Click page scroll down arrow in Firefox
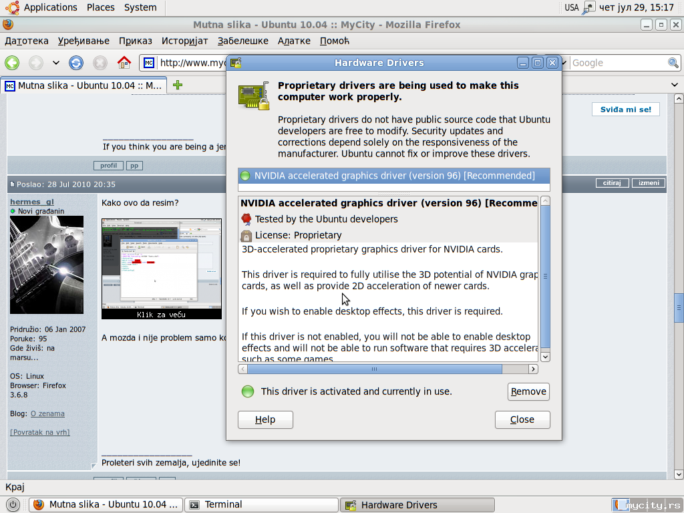 click(679, 474)
